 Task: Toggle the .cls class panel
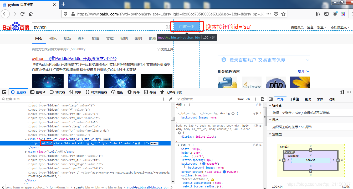tap(248, 99)
